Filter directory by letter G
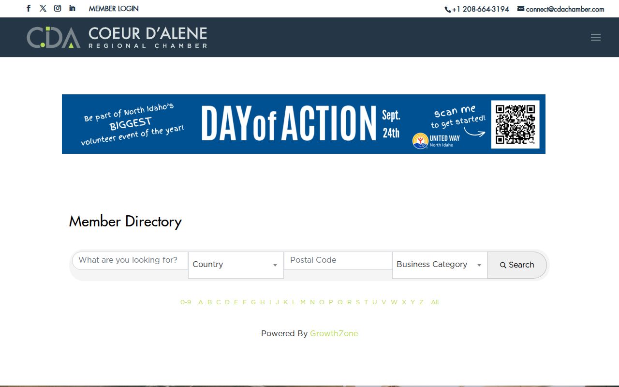 click(253, 302)
